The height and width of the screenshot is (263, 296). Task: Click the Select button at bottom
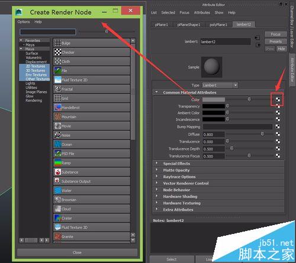coord(172,259)
